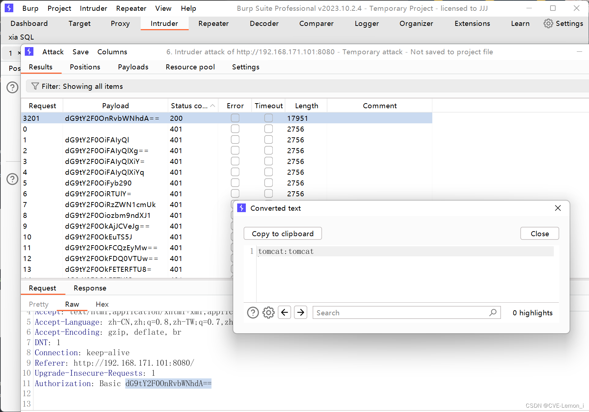Viewport: 589px width, 412px height.
Task: Open the Resource pool tab
Action: click(190, 67)
